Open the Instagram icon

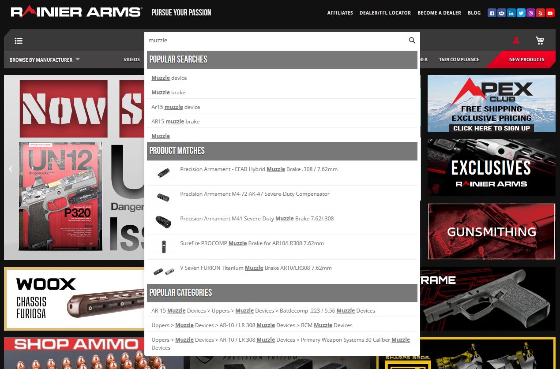point(530,13)
